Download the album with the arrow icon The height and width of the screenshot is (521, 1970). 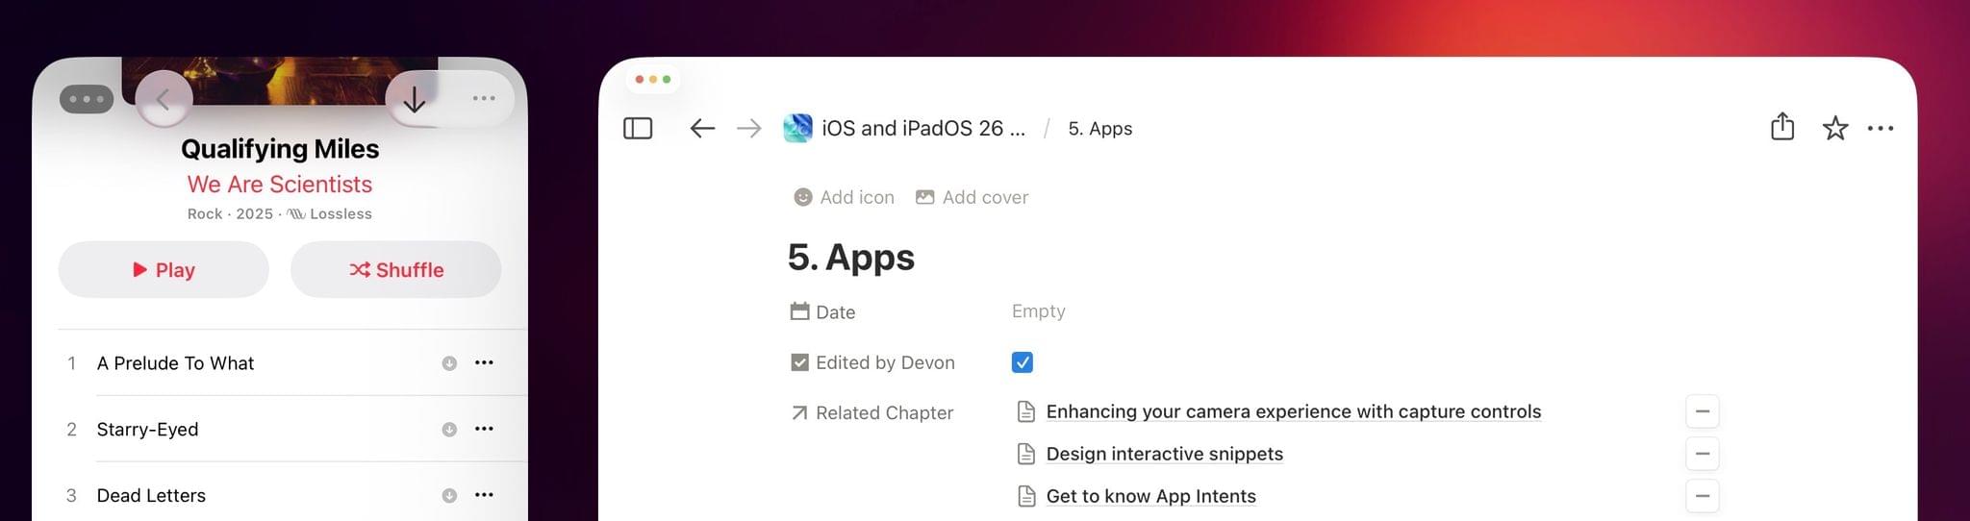[x=415, y=99]
